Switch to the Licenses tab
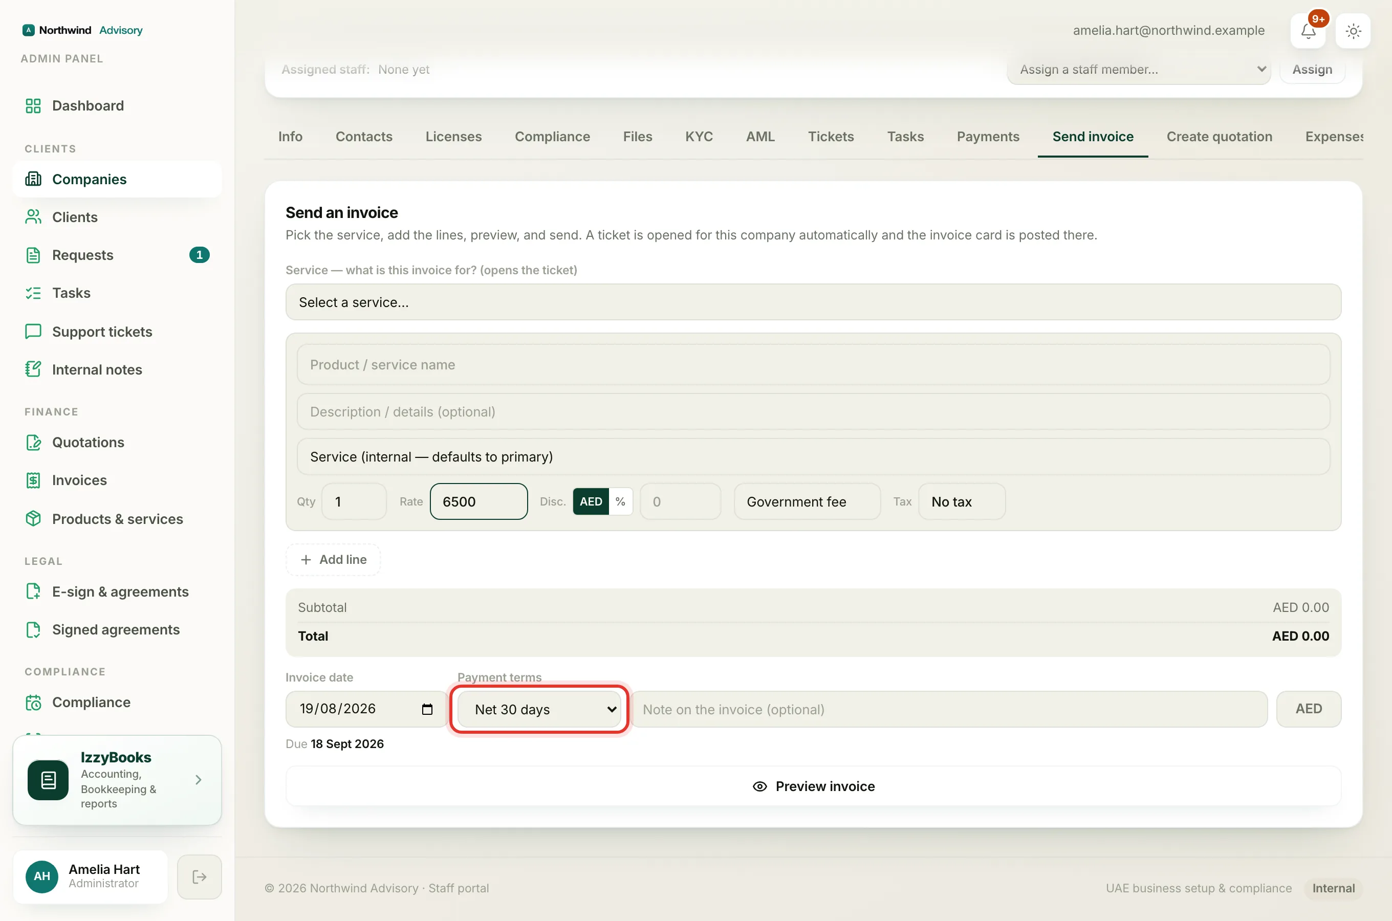This screenshot has width=1392, height=921. click(453, 136)
